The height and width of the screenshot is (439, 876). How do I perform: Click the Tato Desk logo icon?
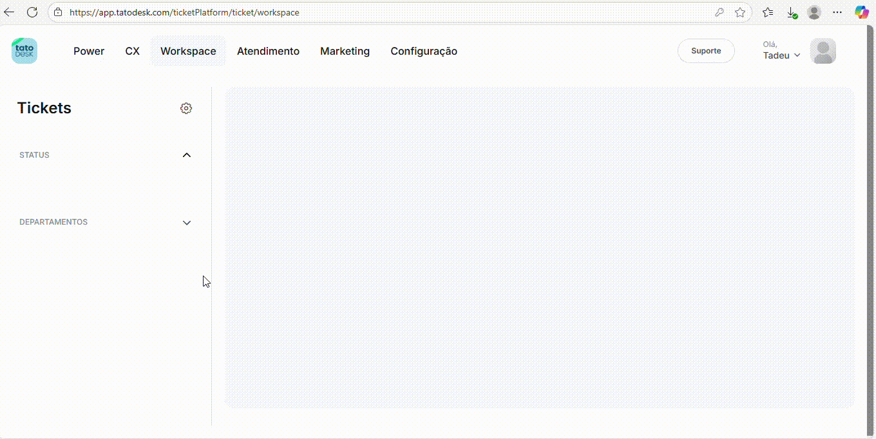tap(24, 51)
